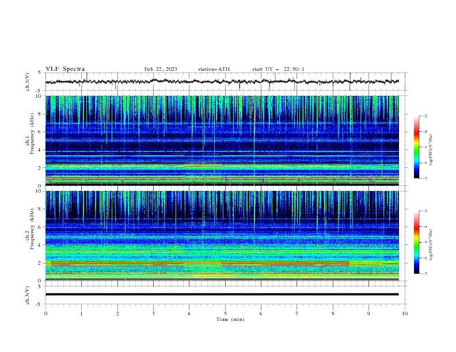This screenshot has height=352, width=456.
Task: Click the ch.2 spectrogram color scale bar
Action: [x=416, y=242]
